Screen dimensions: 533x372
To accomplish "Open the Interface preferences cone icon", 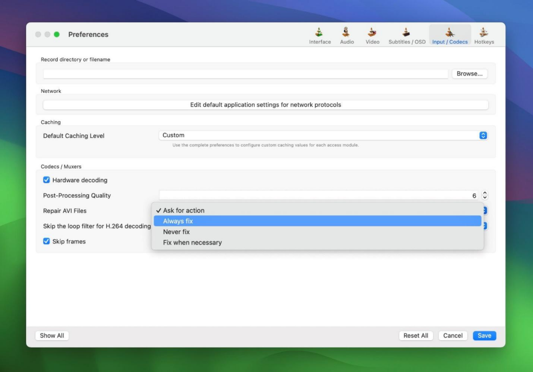I will coord(320,32).
